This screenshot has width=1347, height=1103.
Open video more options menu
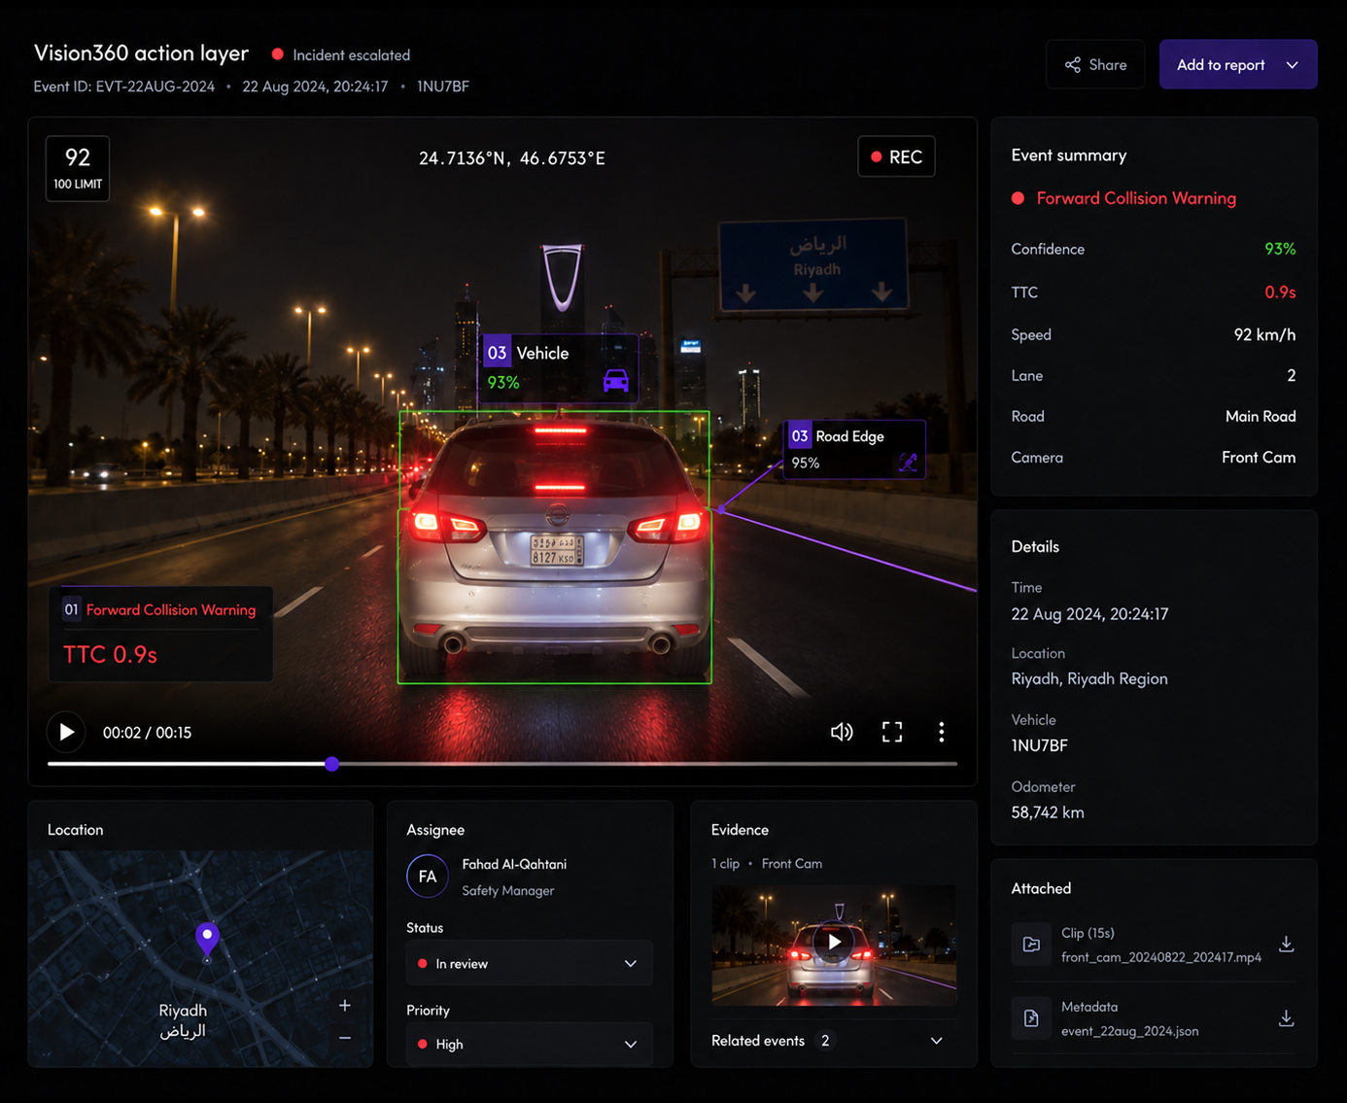tap(942, 732)
